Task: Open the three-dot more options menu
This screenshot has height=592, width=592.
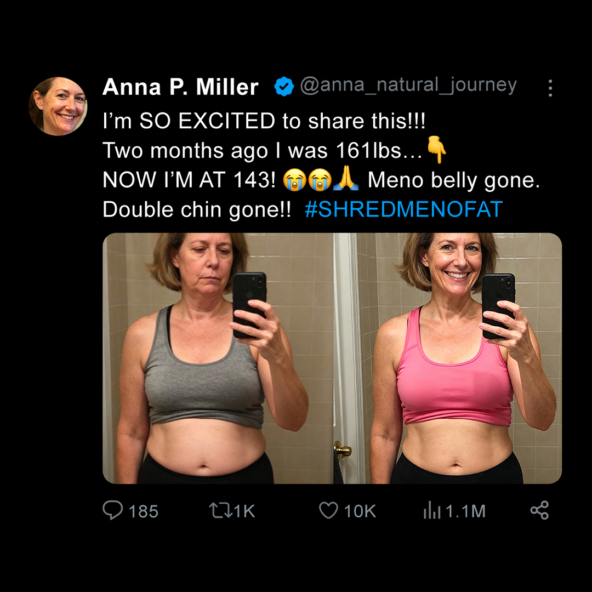Action: point(550,88)
